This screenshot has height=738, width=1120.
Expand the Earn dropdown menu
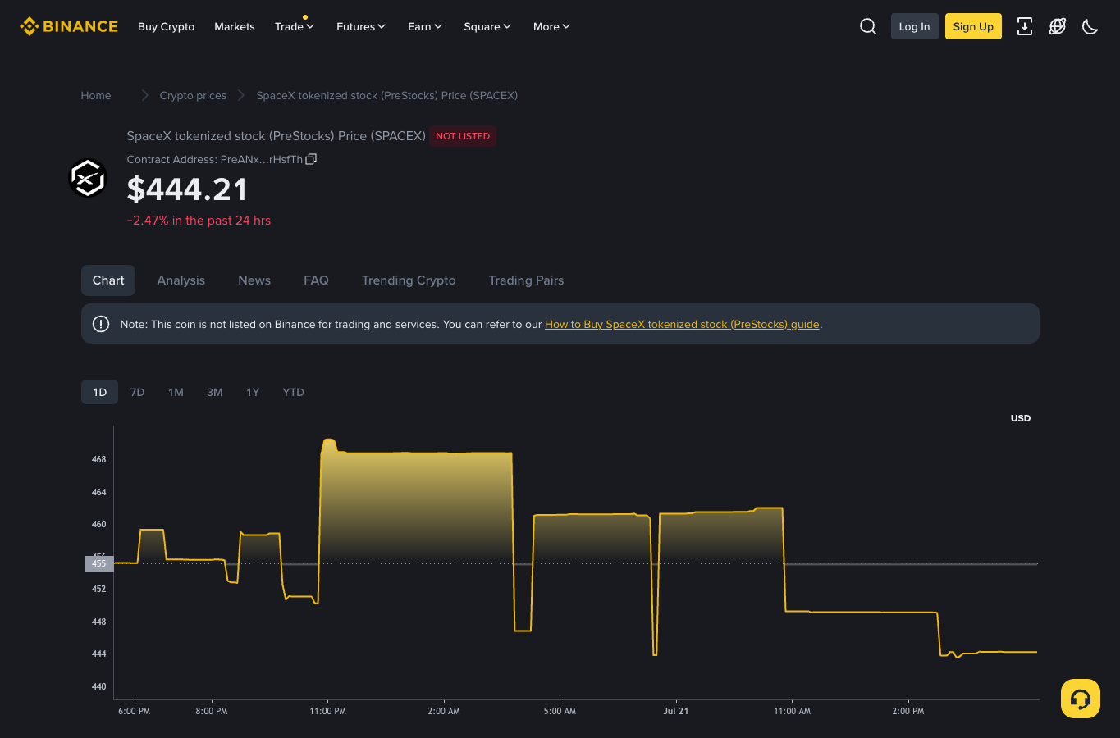tap(425, 26)
